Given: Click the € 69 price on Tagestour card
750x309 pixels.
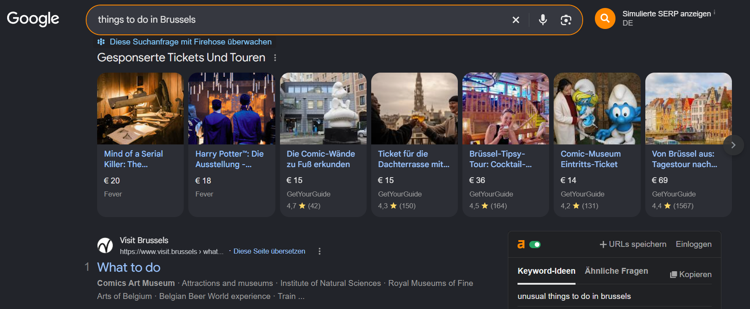Looking at the screenshot, I should point(660,180).
